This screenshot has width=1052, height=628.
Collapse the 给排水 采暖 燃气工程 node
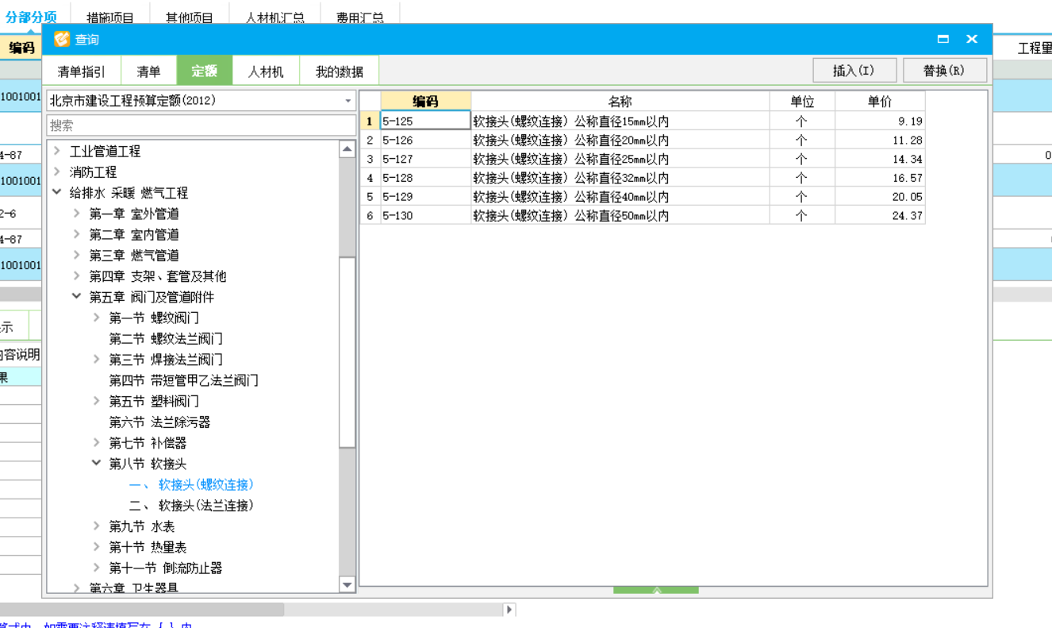click(57, 192)
